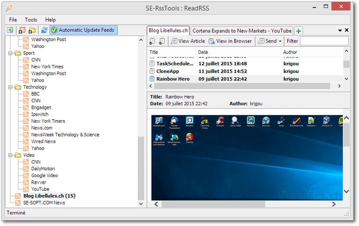Click the Sport folder icon
The image size is (359, 226).
[18, 53]
